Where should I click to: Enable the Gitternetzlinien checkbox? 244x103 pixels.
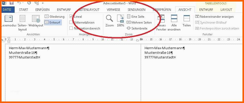(71, 22)
